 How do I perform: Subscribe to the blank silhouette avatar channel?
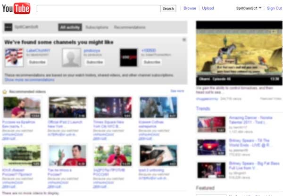click(95, 62)
